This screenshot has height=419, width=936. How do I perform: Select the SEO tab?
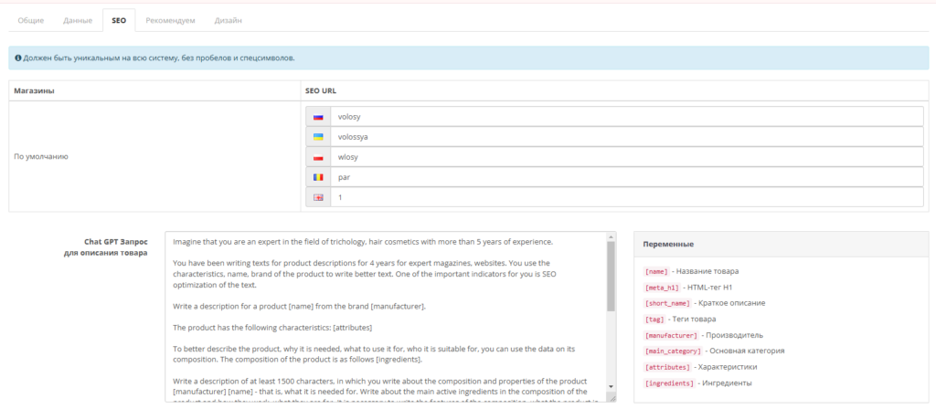119,20
